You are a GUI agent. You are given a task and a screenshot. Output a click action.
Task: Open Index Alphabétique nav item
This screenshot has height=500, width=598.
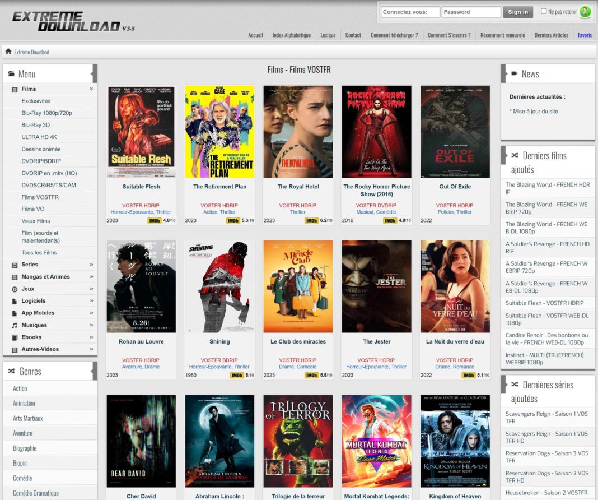pos(291,35)
